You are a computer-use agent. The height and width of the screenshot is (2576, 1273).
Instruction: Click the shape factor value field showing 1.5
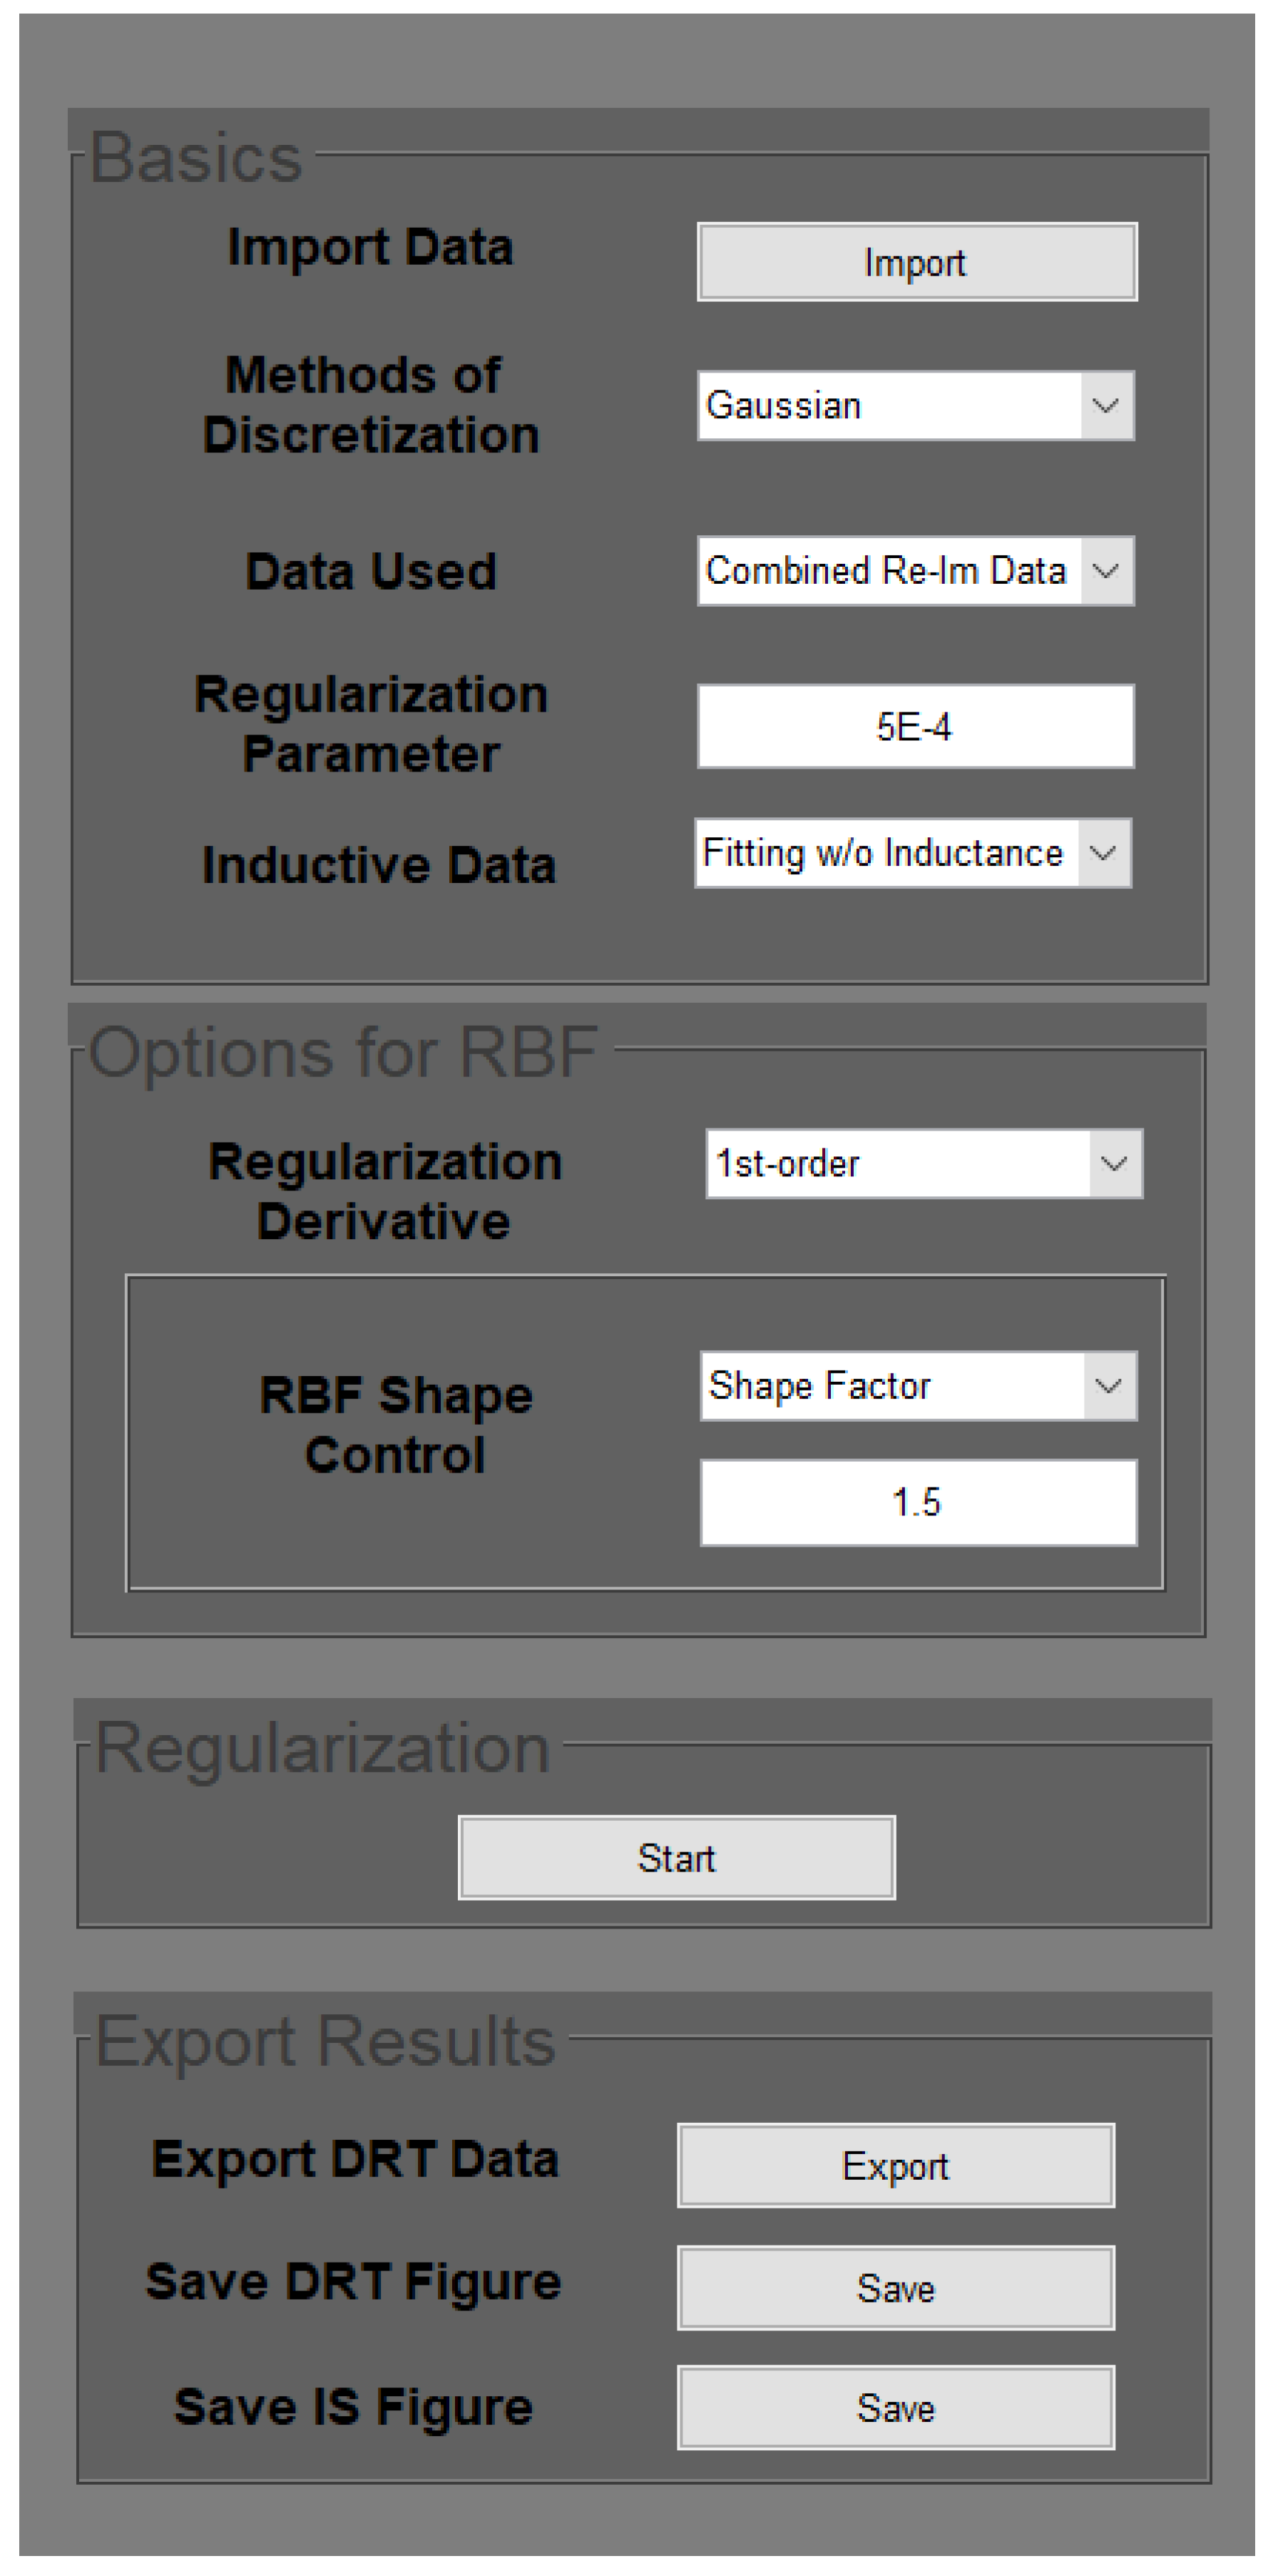(917, 1502)
